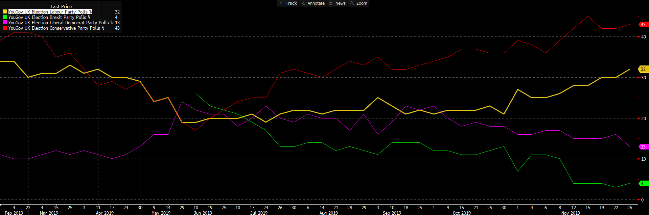The height and width of the screenshot is (215, 649).
Task: Click the Aug 2019 date axis label
Action: [x=329, y=213]
